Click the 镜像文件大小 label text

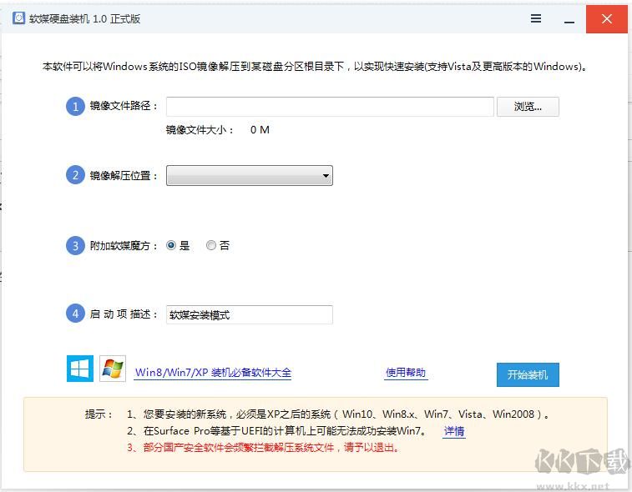click(200, 130)
